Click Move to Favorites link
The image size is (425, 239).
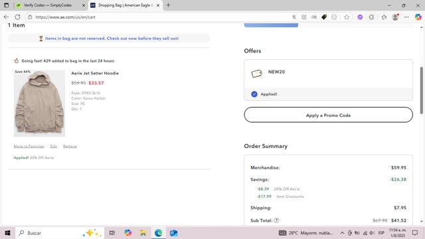(29, 146)
